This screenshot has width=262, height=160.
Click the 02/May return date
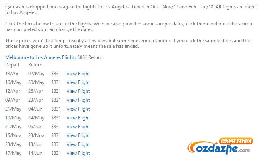[36, 74]
